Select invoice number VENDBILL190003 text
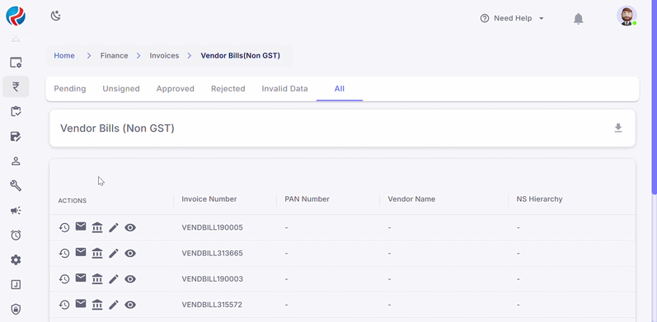The width and height of the screenshot is (657, 322). 212,279
